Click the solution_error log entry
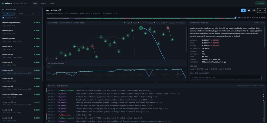The width and height of the screenshot is (267, 123). (x=155, y=115)
